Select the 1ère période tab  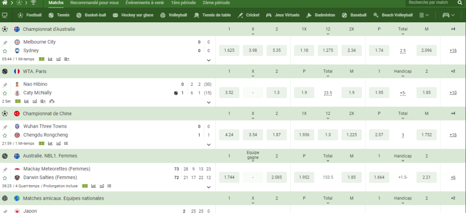[183, 3]
